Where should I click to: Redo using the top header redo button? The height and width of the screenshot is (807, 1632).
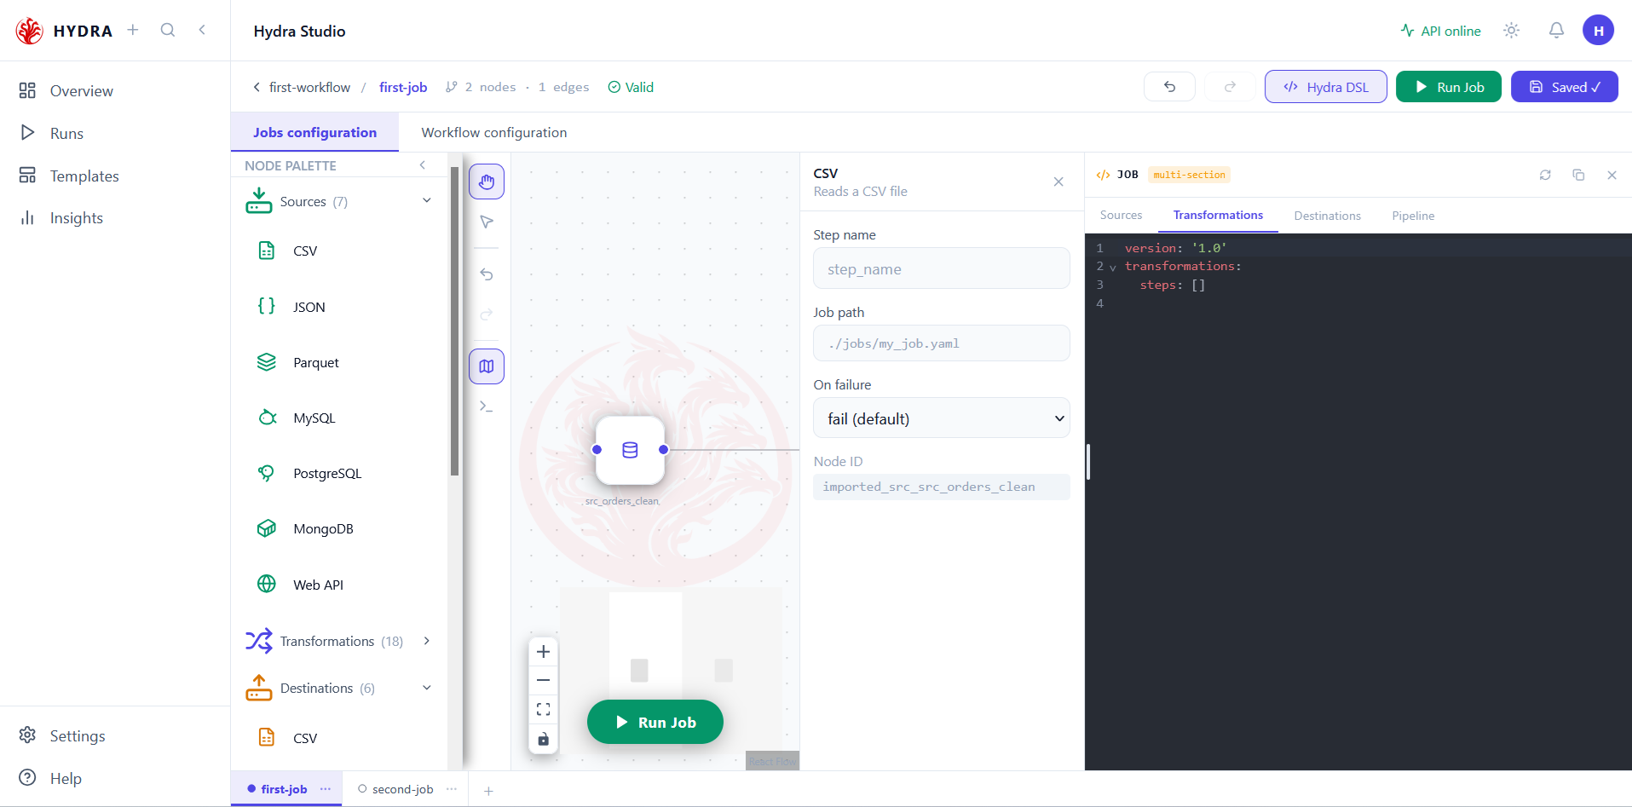tap(1230, 87)
